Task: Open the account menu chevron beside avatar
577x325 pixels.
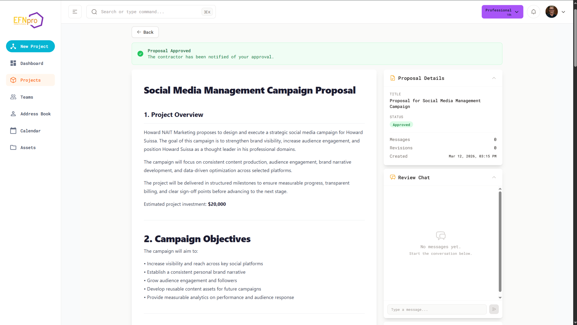Action: tap(563, 12)
